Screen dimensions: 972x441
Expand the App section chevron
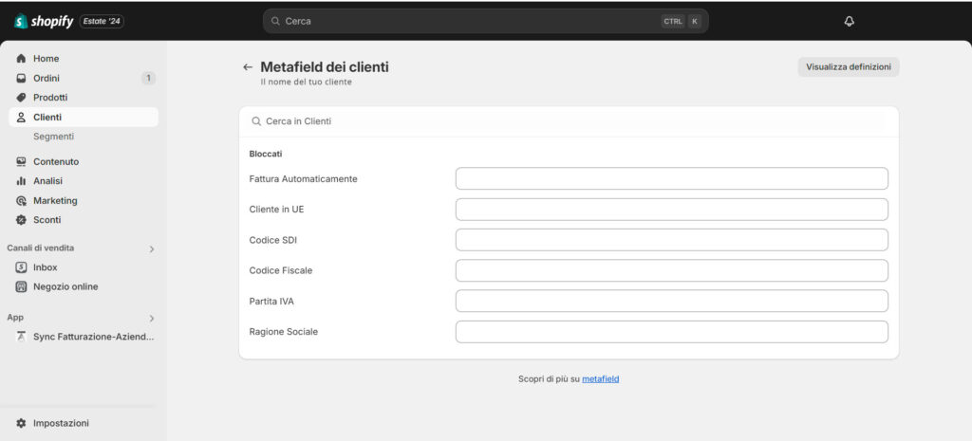(x=151, y=318)
